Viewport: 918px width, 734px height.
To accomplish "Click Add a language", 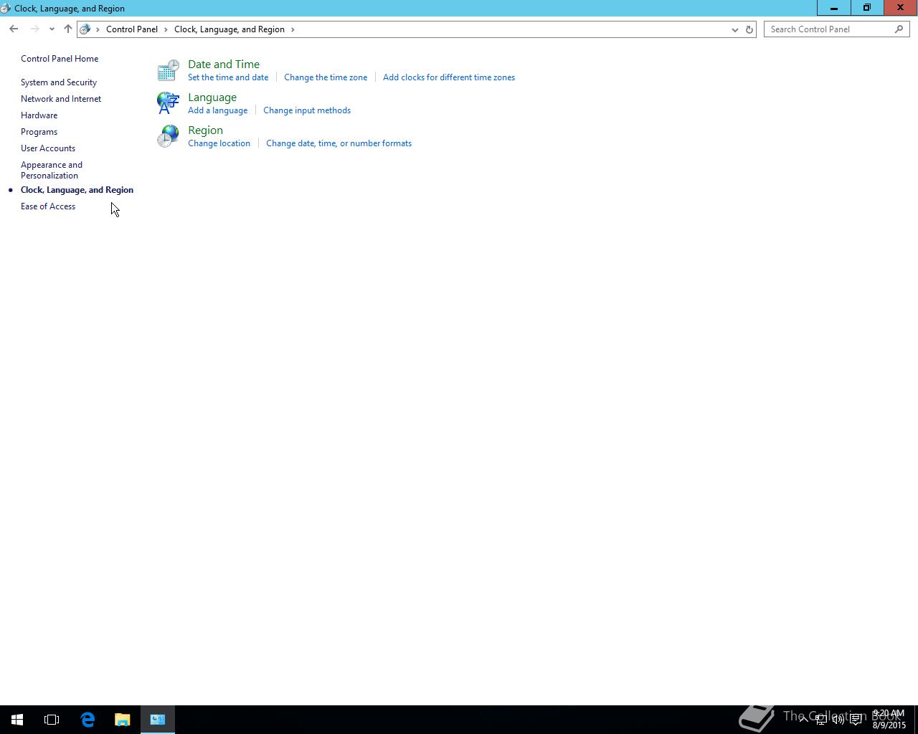I will (x=218, y=110).
